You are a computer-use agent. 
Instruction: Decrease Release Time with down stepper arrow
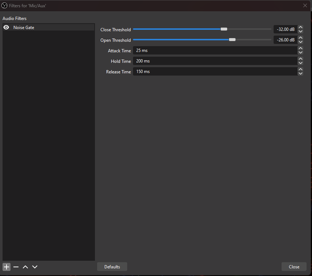tap(300, 74)
